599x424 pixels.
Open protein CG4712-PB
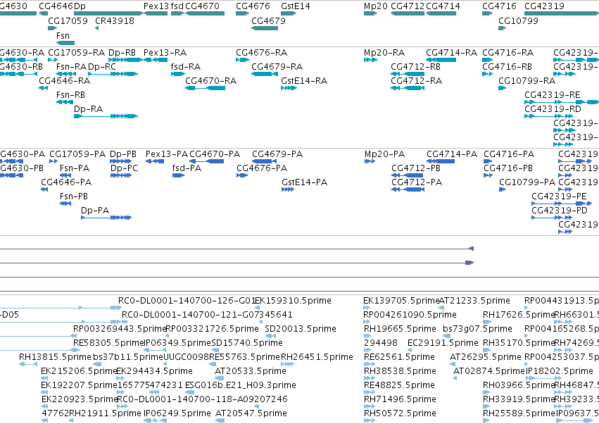pyautogui.click(x=416, y=168)
